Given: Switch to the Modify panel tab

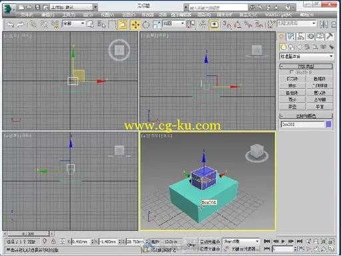Looking at the screenshot, I should (x=290, y=36).
